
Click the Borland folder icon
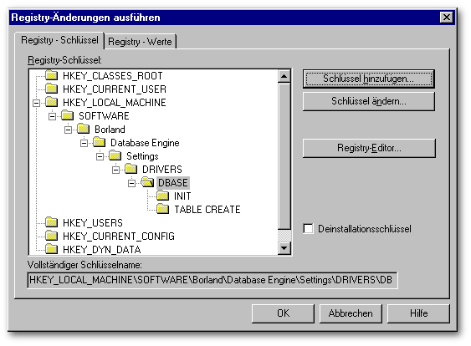pos(84,129)
